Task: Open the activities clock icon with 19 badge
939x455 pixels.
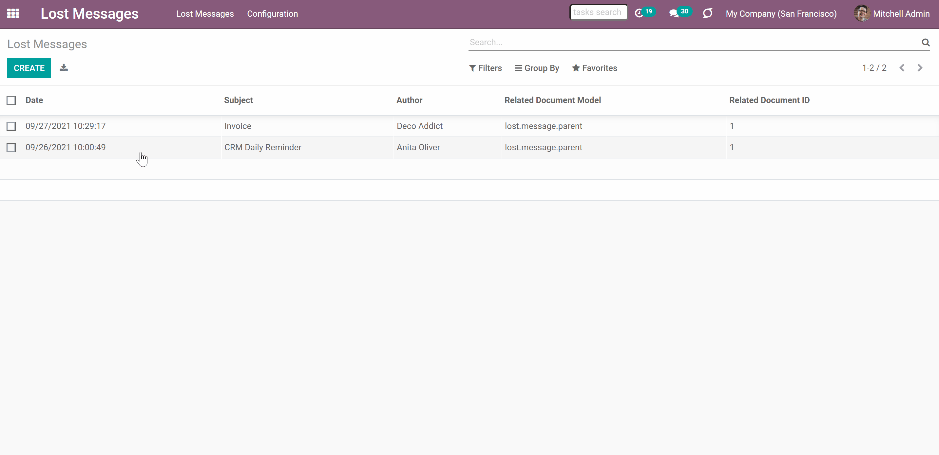Action: click(644, 13)
